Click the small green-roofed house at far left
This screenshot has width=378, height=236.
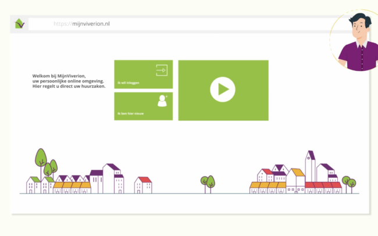33,185
